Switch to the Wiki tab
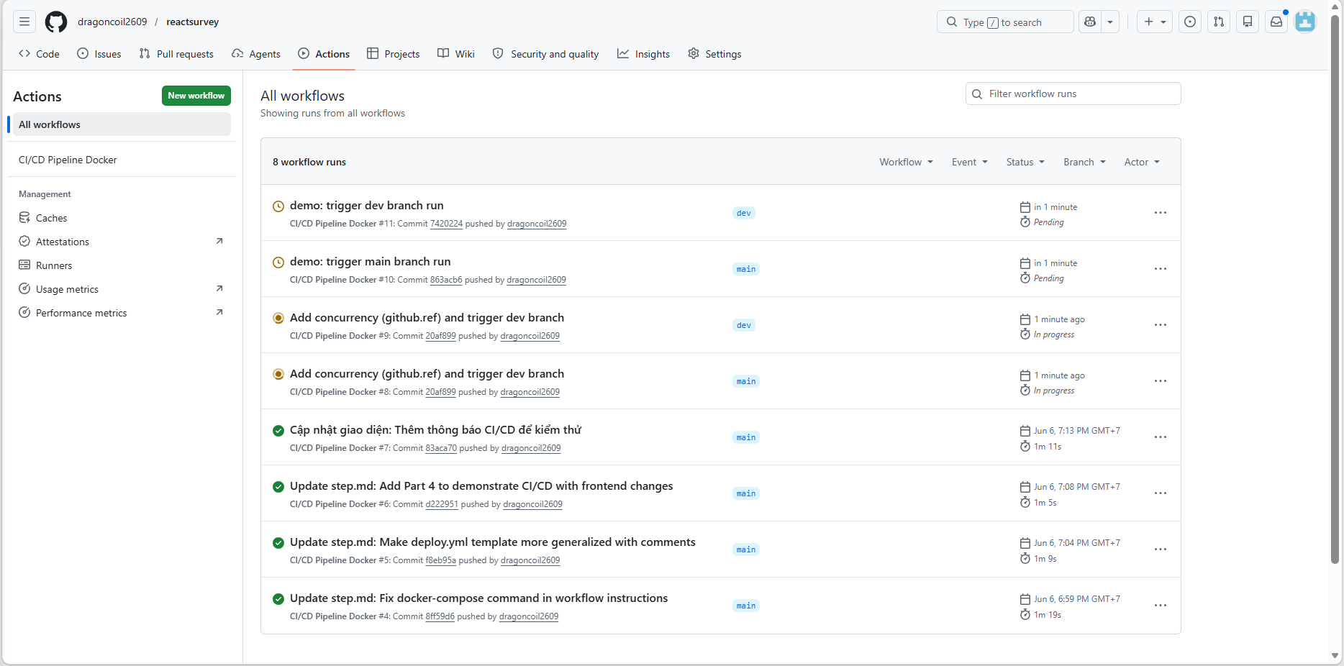The width and height of the screenshot is (1344, 666). 456,54
